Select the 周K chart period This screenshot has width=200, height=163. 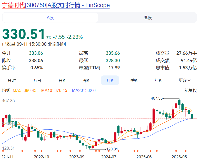point(86,80)
